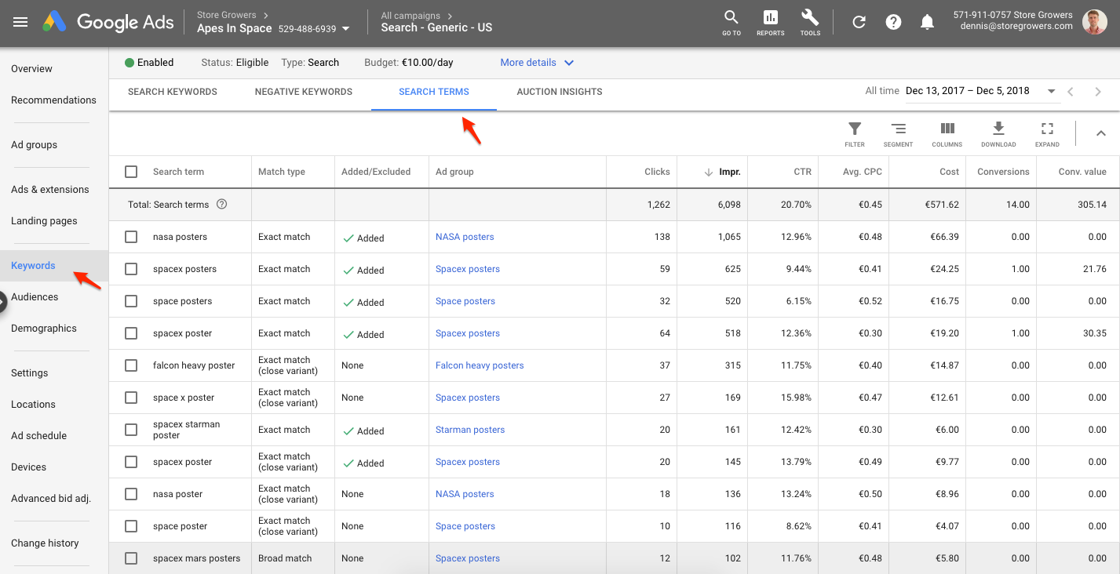The width and height of the screenshot is (1120, 574).
Task: Click the Download report icon
Action: 998,132
